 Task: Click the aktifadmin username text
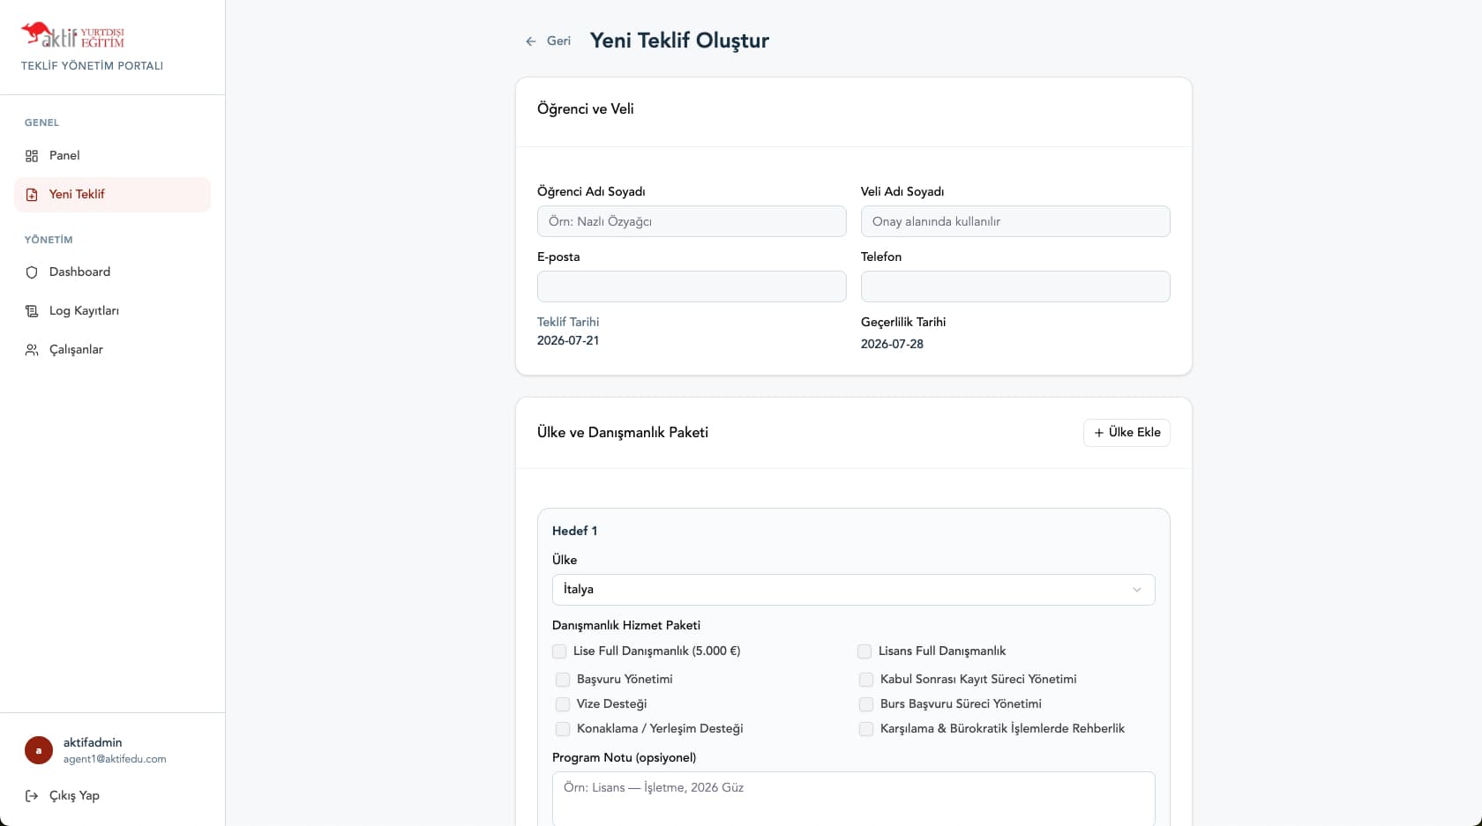coord(93,743)
